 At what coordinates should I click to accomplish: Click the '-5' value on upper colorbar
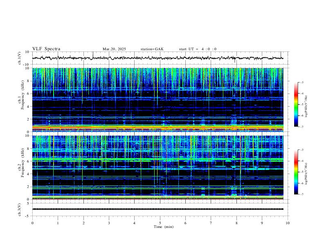(301, 105)
